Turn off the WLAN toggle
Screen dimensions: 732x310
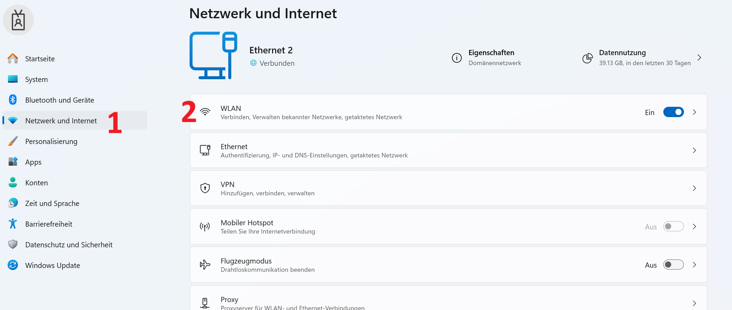673,112
